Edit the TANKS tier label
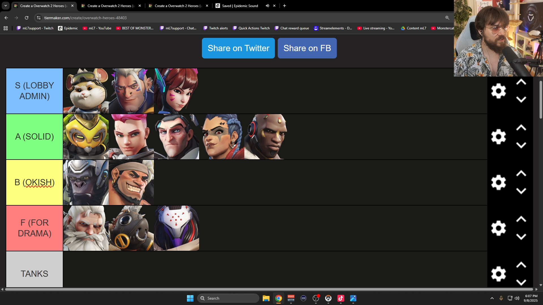The height and width of the screenshot is (305, 543). pos(35,269)
